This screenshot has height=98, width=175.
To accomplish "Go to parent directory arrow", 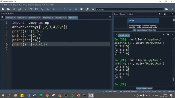I will coord(172,9).
